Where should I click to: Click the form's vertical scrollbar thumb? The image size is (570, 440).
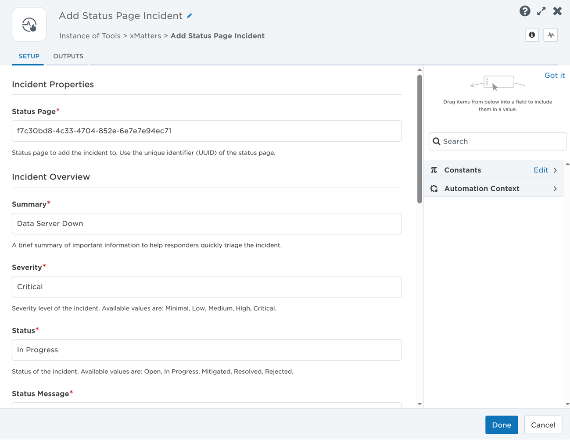click(x=419, y=138)
